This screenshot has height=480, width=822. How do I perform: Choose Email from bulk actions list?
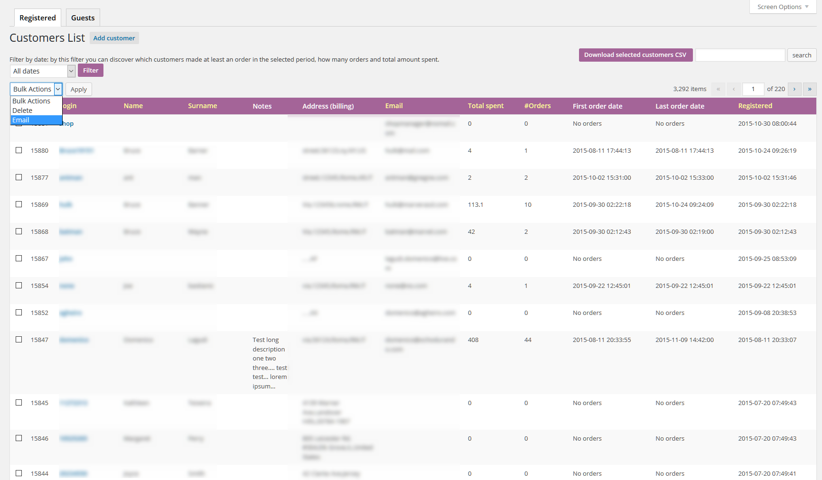(x=21, y=120)
